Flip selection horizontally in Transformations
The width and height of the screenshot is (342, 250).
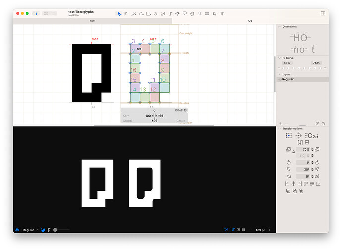click(x=300, y=143)
